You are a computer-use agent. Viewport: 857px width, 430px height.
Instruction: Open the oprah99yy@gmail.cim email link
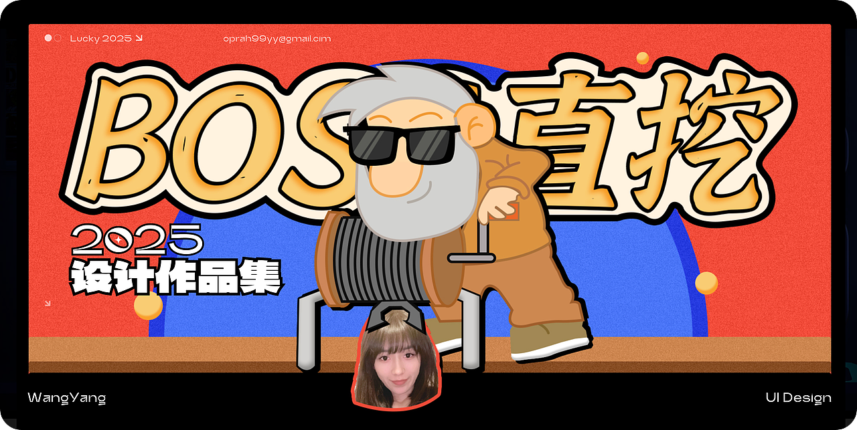[x=277, y=38]
